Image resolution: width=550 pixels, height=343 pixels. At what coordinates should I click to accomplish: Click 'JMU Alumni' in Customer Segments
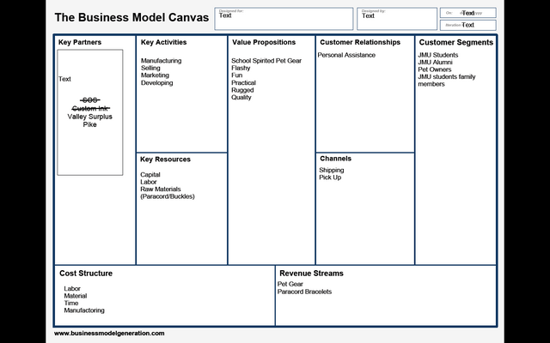[435, 63]
